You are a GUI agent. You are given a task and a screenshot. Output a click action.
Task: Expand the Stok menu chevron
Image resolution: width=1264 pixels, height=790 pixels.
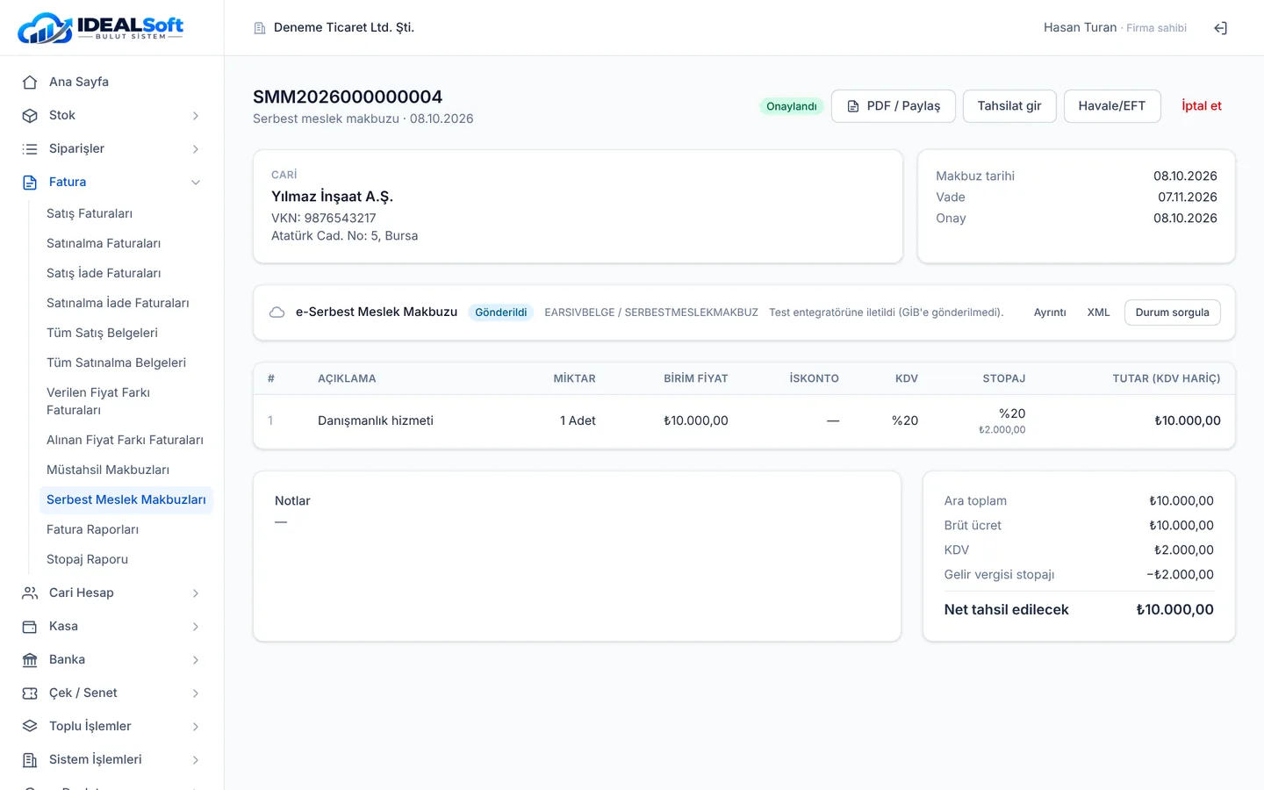pyautogui.click(x=196, y=115)
